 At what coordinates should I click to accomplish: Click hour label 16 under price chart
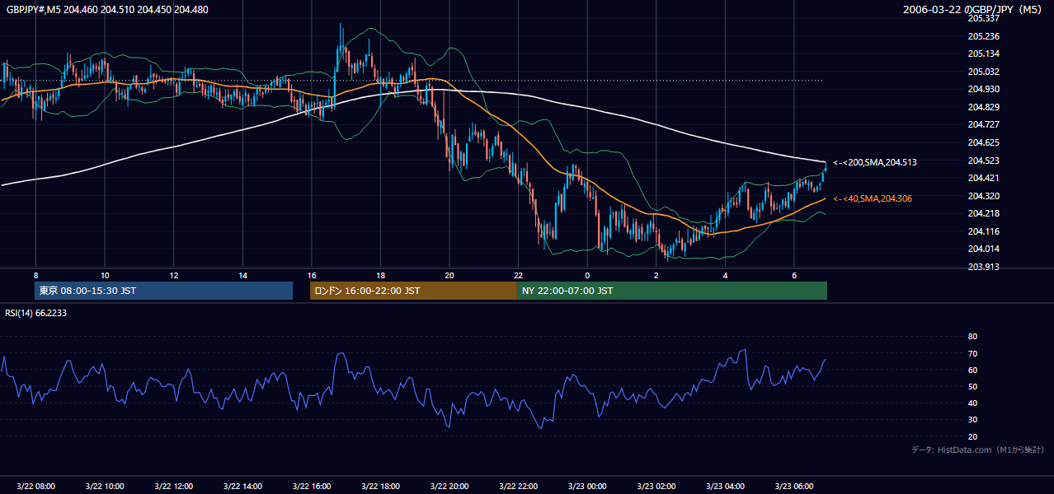tap(311, 275)
